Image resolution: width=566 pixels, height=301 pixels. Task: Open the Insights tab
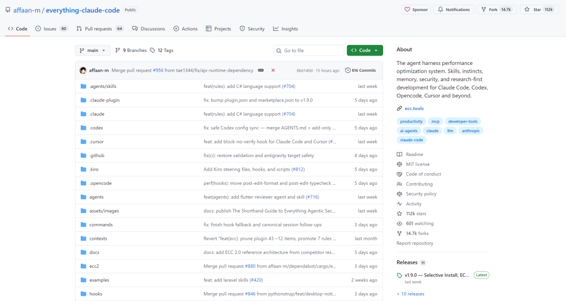pos(286,29)
